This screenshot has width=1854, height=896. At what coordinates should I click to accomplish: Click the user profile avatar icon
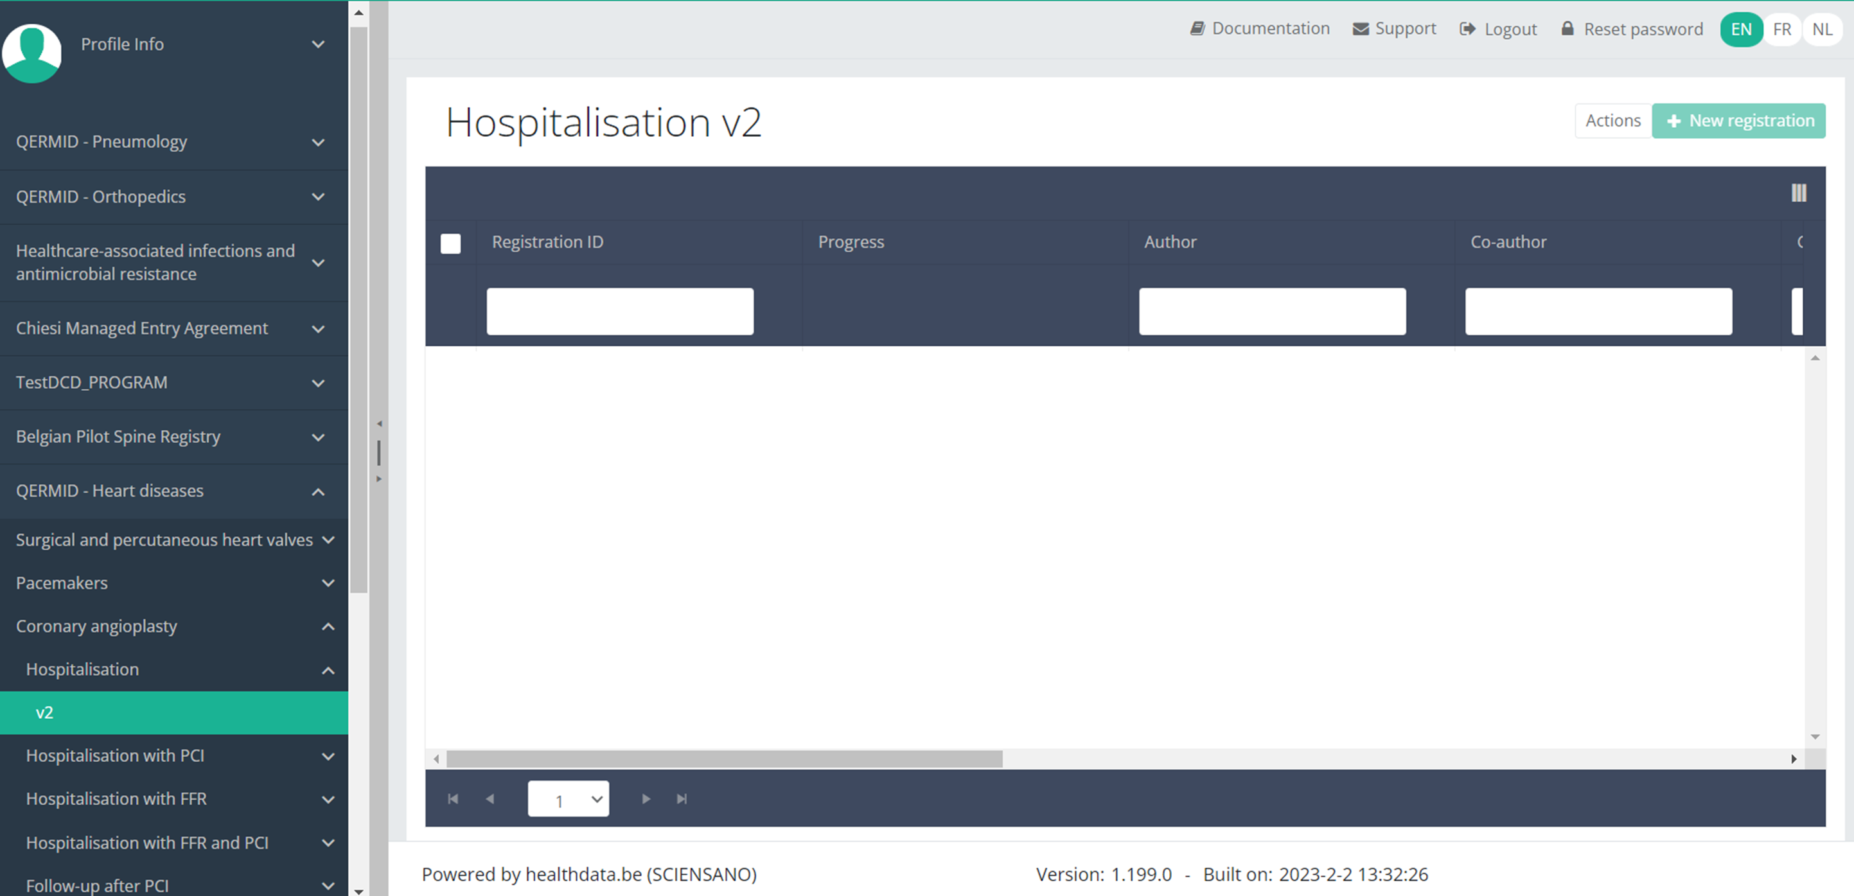(31, 53)
